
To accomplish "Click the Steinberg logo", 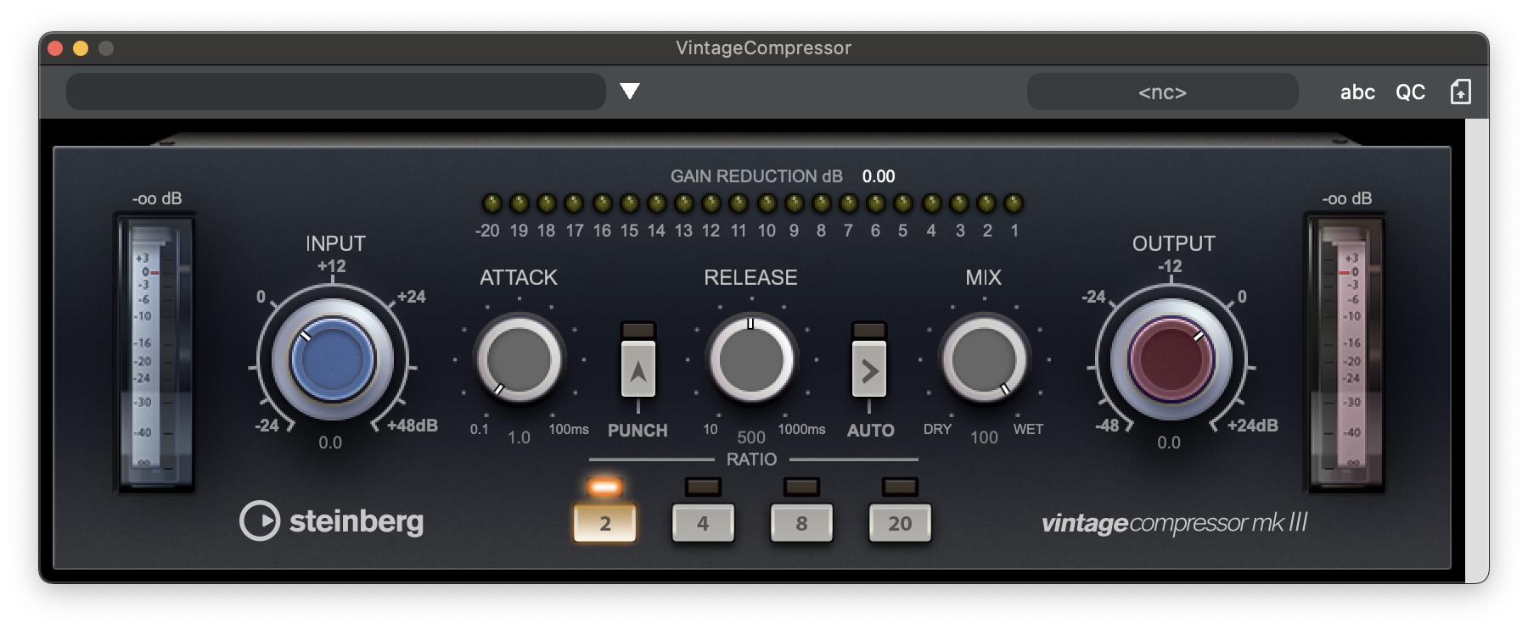I will [331, 521].
